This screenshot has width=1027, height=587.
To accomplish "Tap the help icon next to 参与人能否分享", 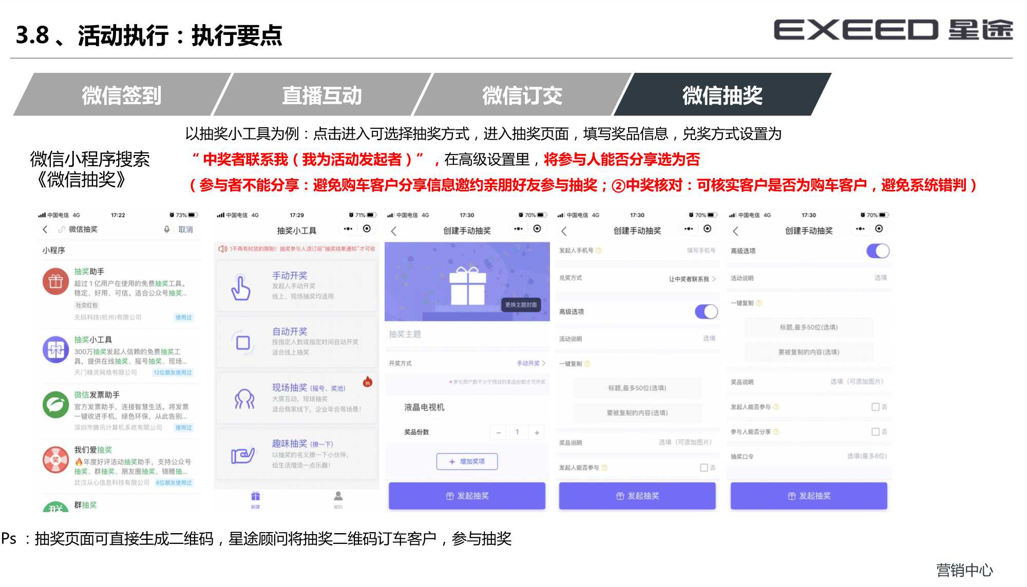I will 776,432.
